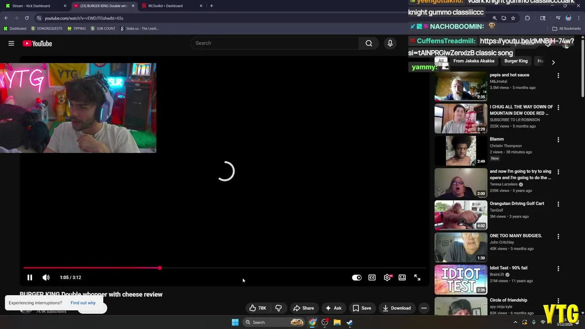Select the BURGER KING Double whopper browser tab

[x=103, y=6]
